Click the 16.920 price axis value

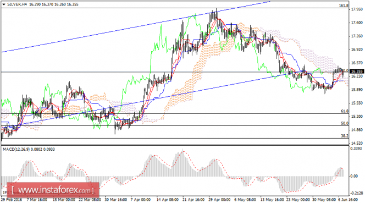pyautogui.click(x=357, y=50)
